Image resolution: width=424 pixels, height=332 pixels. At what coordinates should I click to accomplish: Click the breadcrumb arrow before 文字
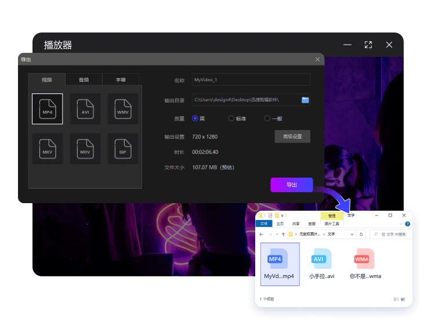(324, 234)
